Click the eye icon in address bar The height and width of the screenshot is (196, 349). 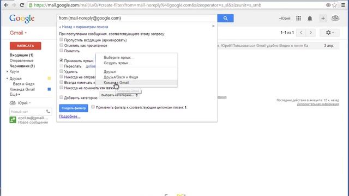click(328, 5)
